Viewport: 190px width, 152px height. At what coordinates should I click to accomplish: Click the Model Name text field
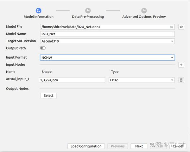pyautogui.click(x=107, y=34)
